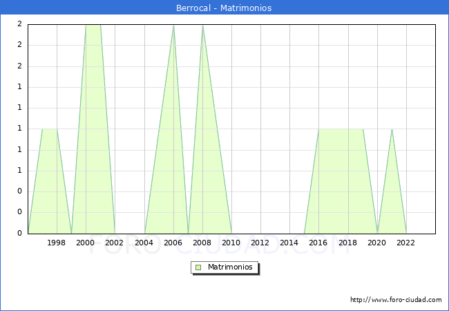Open the foro-ciudad.com URL text
This screenshot has height=311, width=449.
point(396,300)
